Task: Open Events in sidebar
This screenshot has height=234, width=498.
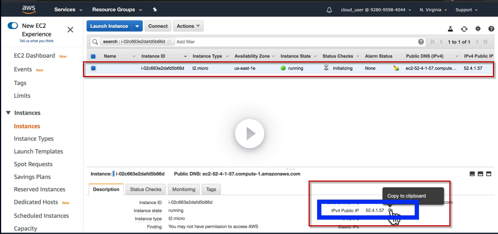Action: pos(23,69)
